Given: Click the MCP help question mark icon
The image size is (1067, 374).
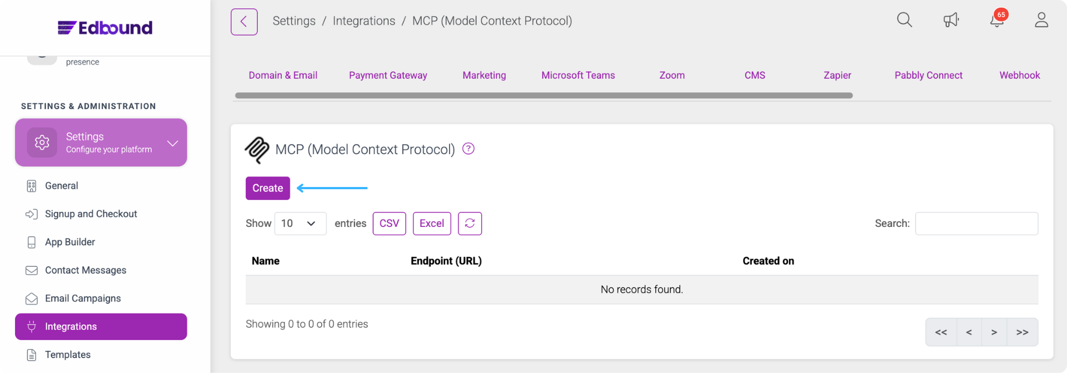Looking at the screenshot, I should point(468,149).
